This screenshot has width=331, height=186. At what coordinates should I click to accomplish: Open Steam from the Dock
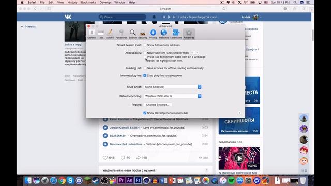(96, 180)
